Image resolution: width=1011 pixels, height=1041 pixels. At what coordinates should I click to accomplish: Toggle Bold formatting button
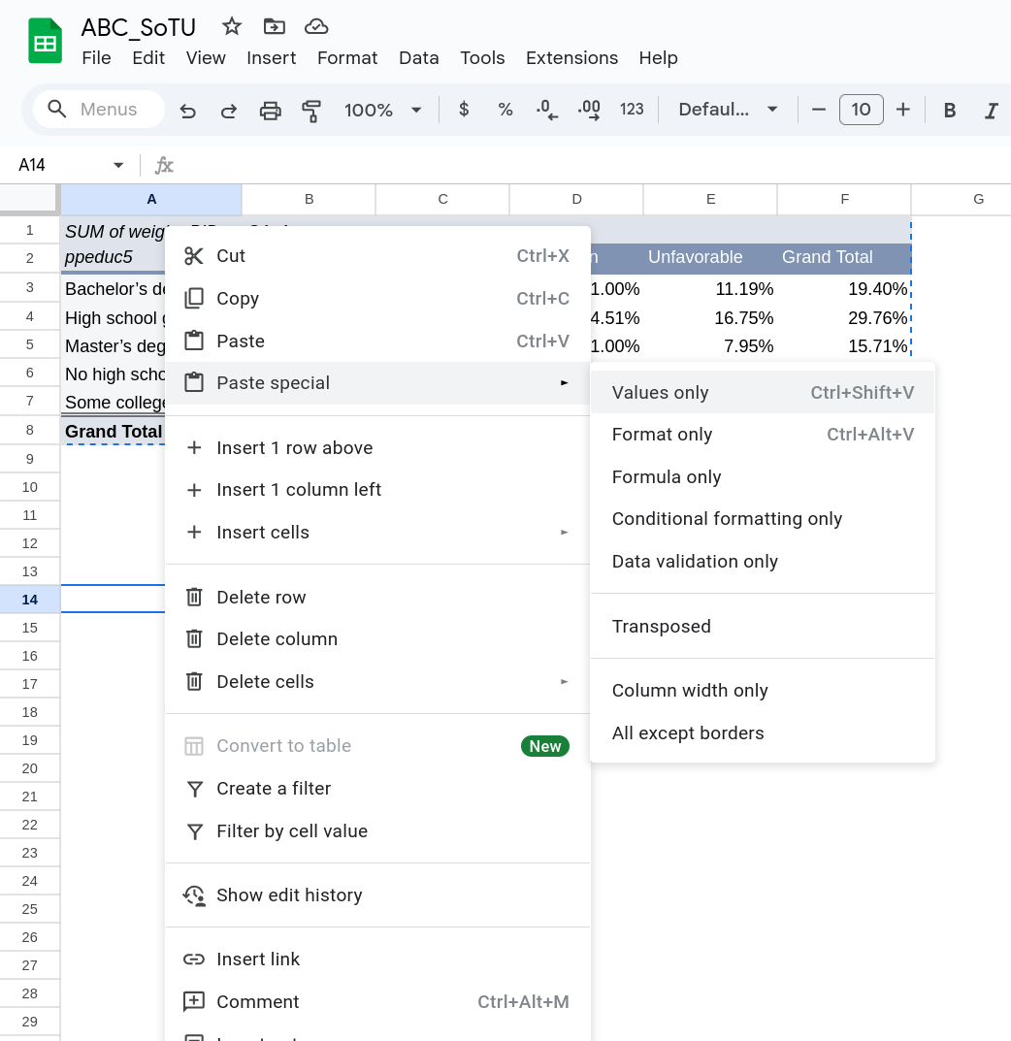(x=950, y=111)
